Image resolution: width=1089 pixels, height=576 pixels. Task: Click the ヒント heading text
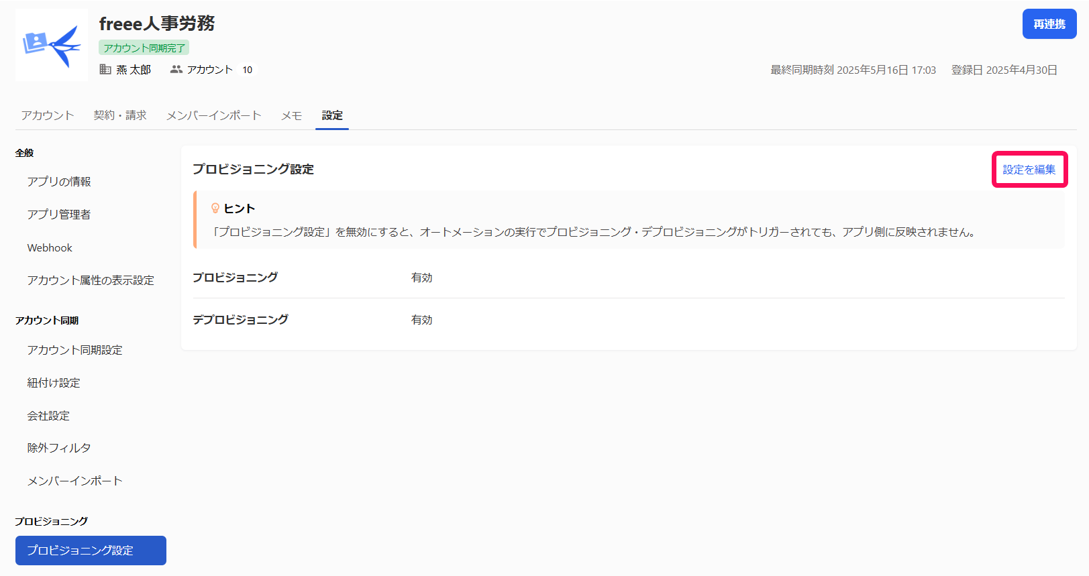240,209
